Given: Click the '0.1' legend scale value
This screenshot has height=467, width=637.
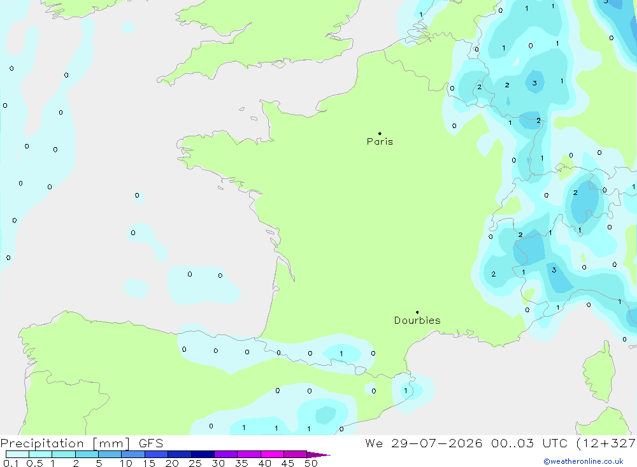Looking at the screenshot, I should [x=11, y=463].
